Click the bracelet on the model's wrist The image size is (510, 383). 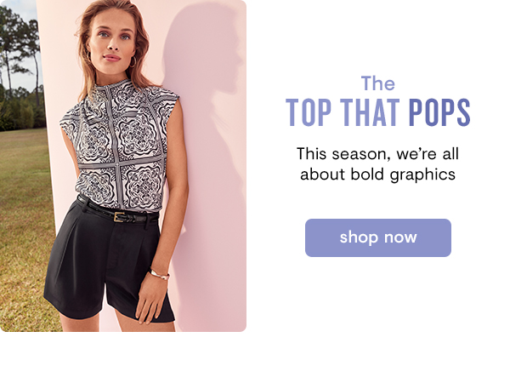tap(159, 273)
